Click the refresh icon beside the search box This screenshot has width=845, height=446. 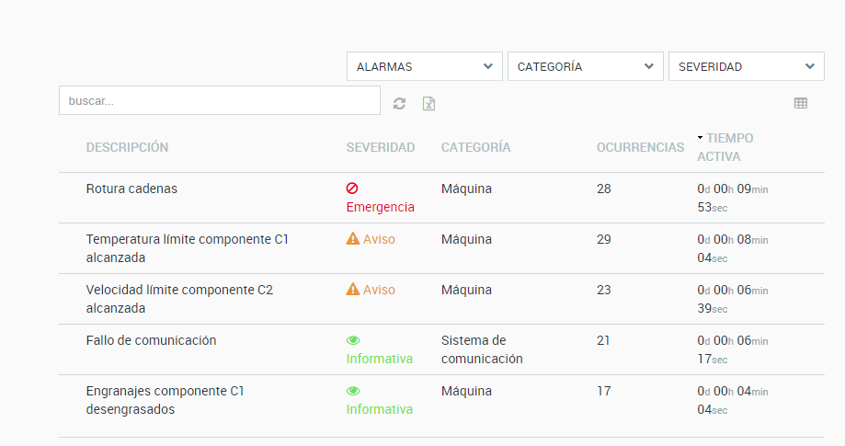(x=399, y=104)
